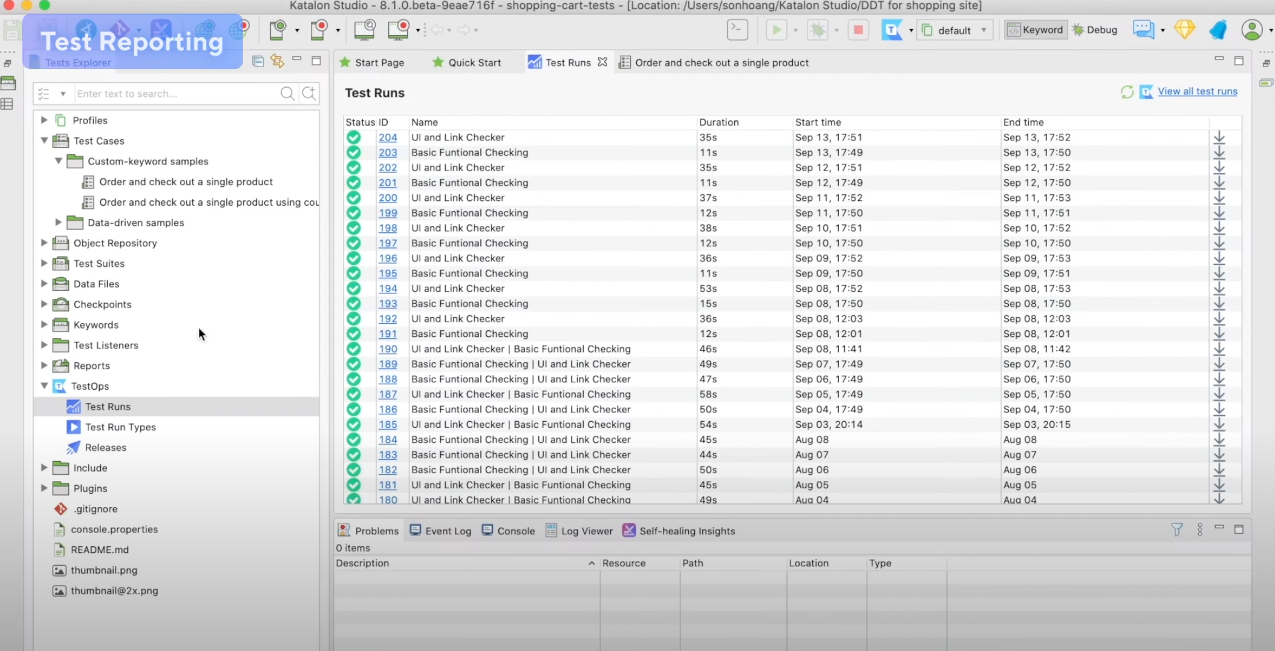Download report for test run 190
1275x651 pixels.
(x=1219, y=349)
